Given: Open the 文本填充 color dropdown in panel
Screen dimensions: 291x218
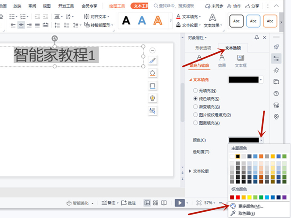Looking at the screenshot, I should (261, 79).
